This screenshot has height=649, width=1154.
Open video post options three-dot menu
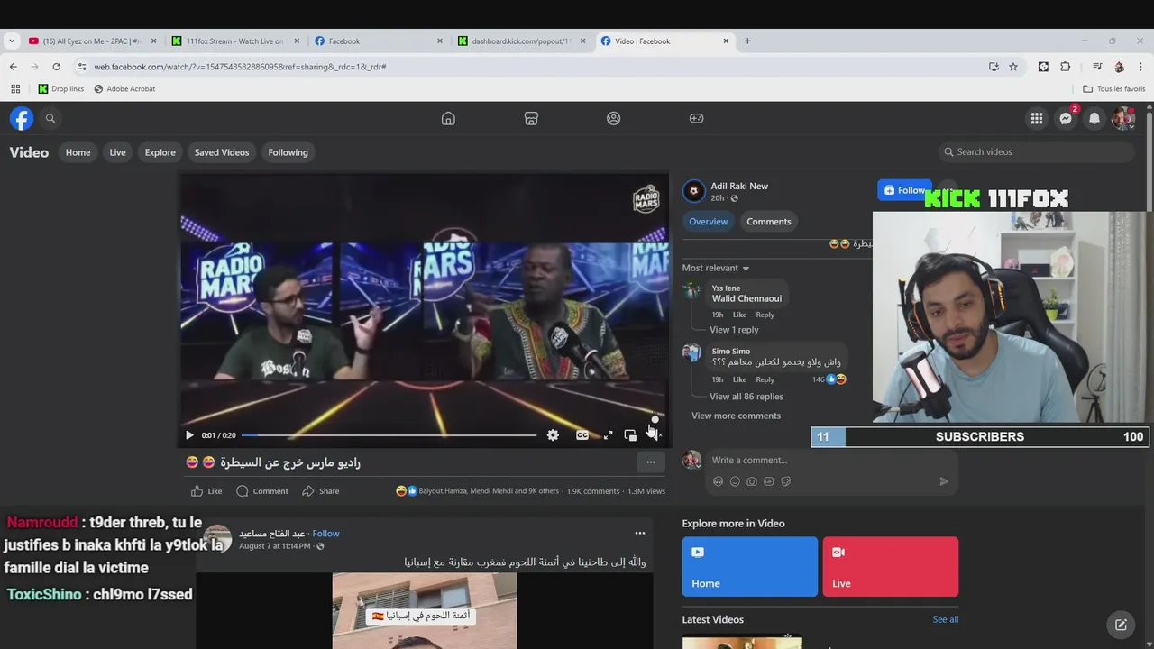click(650, 462)
